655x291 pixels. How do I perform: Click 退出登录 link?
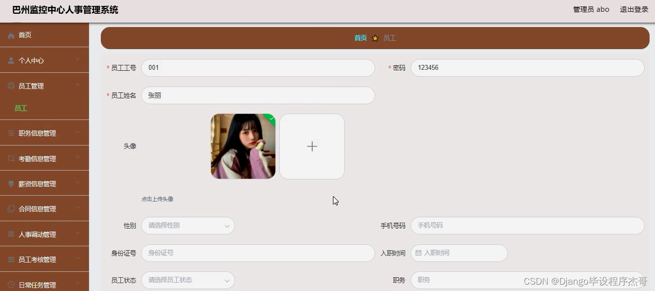point(634,9)
